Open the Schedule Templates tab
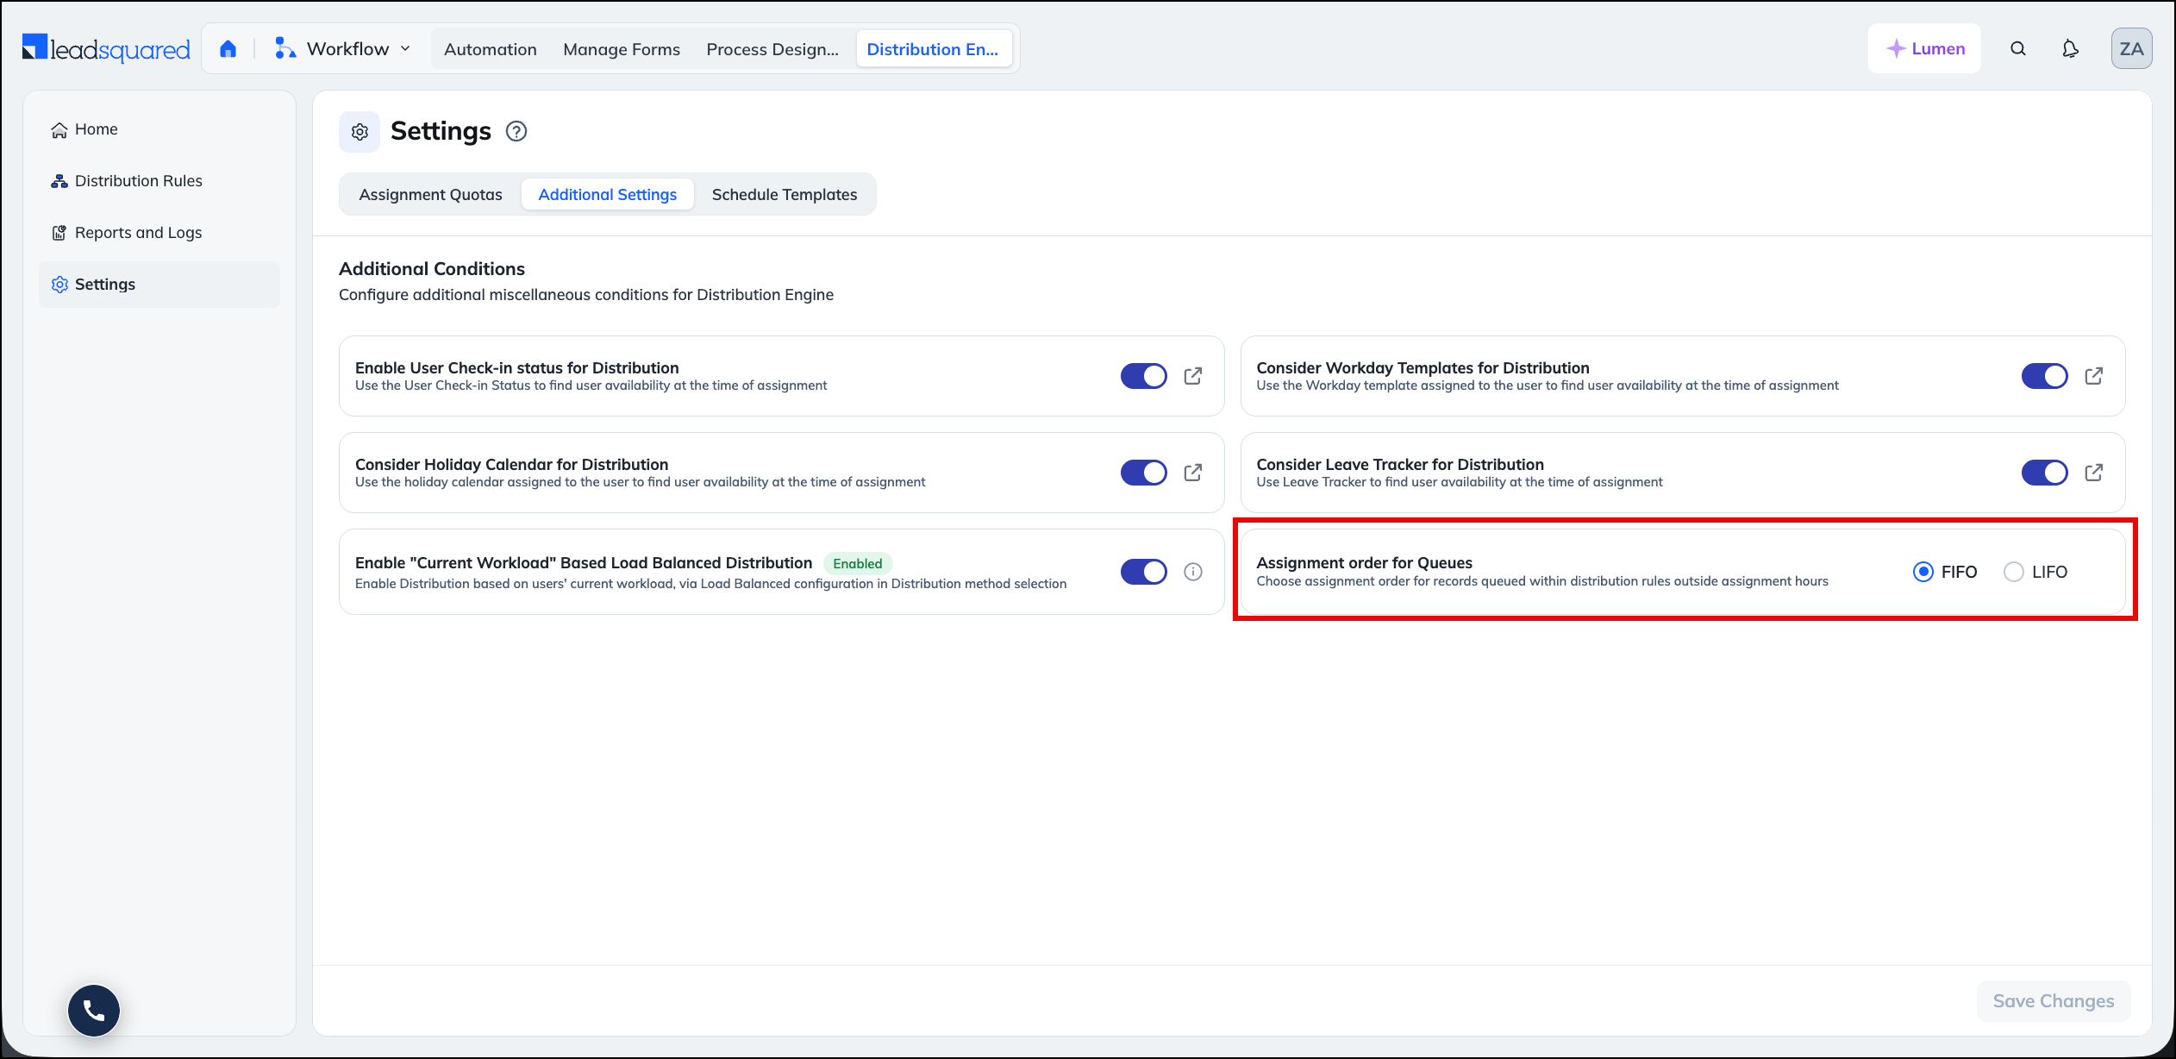Image resolution: width=2176 pixels, height=1059 pixels. [784, 195]
